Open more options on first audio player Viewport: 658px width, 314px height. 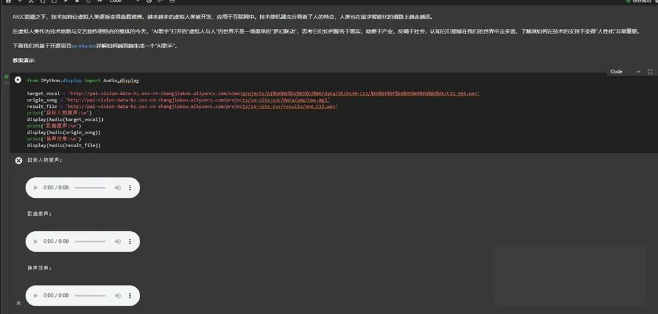[x=130, y=188]
